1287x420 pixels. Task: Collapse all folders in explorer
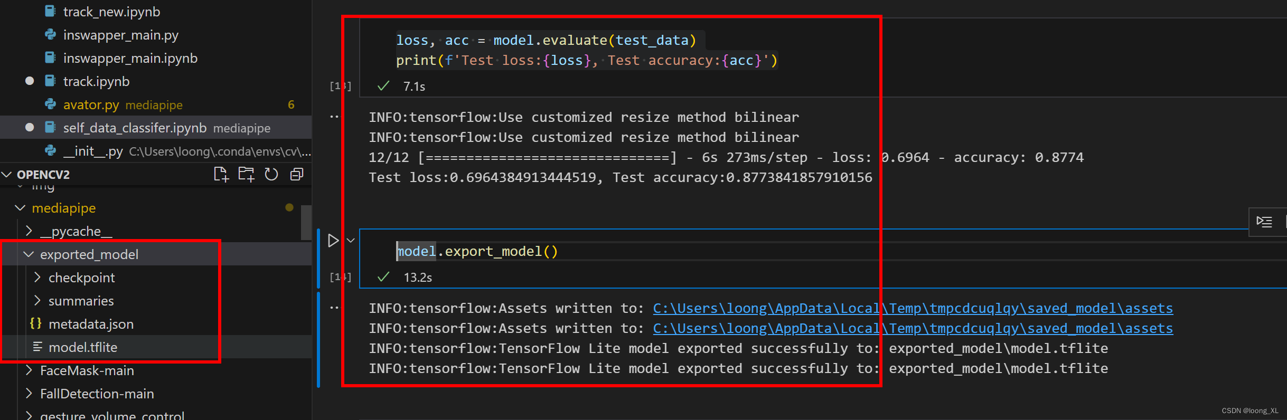tap(297, 174)
